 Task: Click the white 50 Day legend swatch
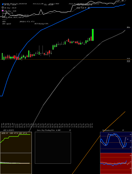point(3,7)
